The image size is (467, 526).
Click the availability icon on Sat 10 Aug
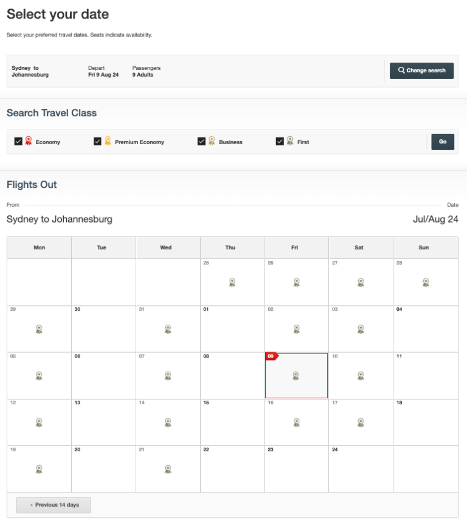(x=361, y=375)
